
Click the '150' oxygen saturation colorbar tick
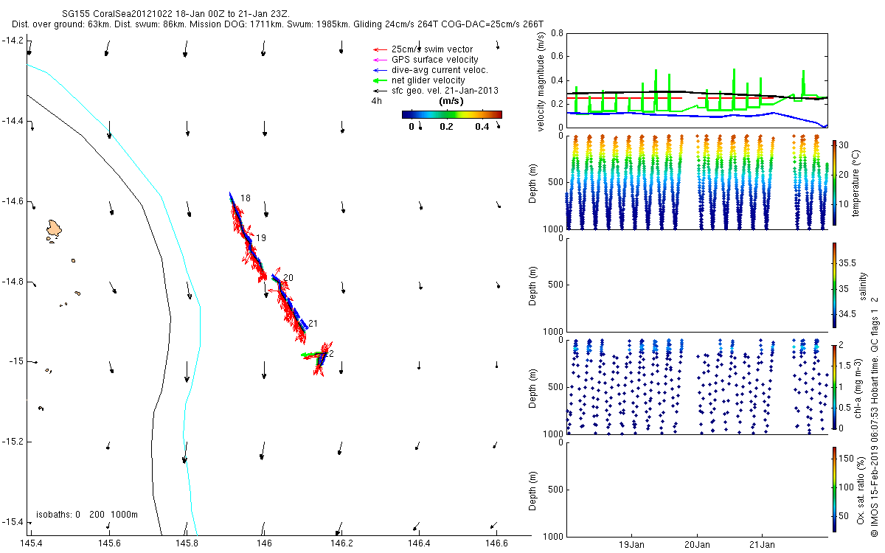[847, 458]
